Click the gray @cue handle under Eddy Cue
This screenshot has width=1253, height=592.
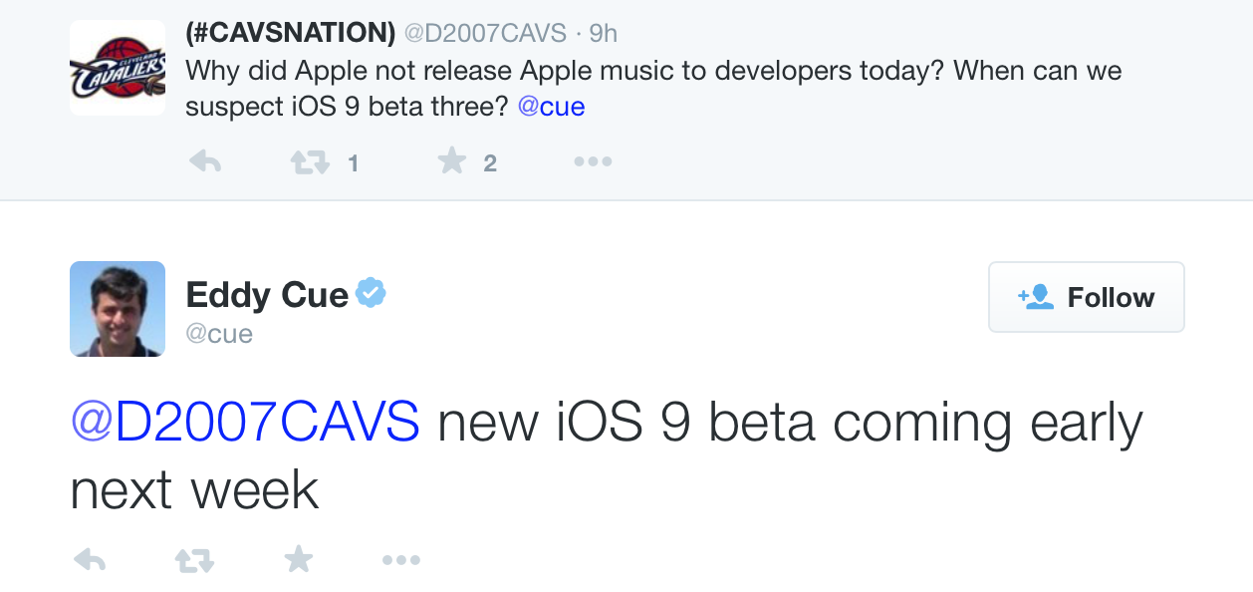(219, 333)
